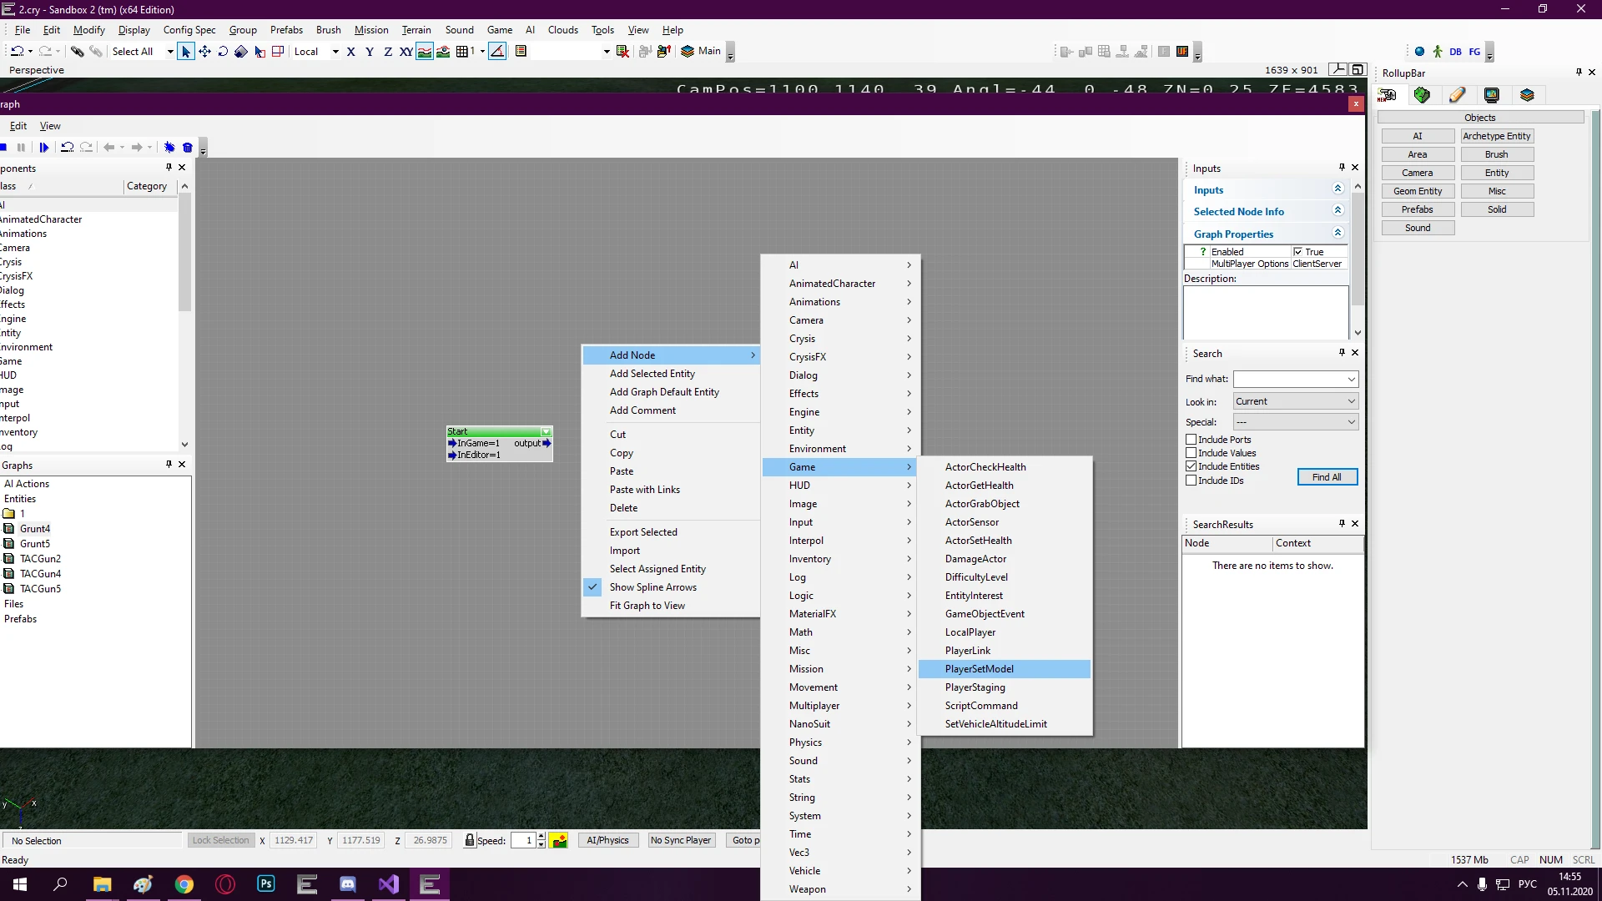
Task: Open the Layers tab in RollupBar
Action: (x=1527, y=95)
